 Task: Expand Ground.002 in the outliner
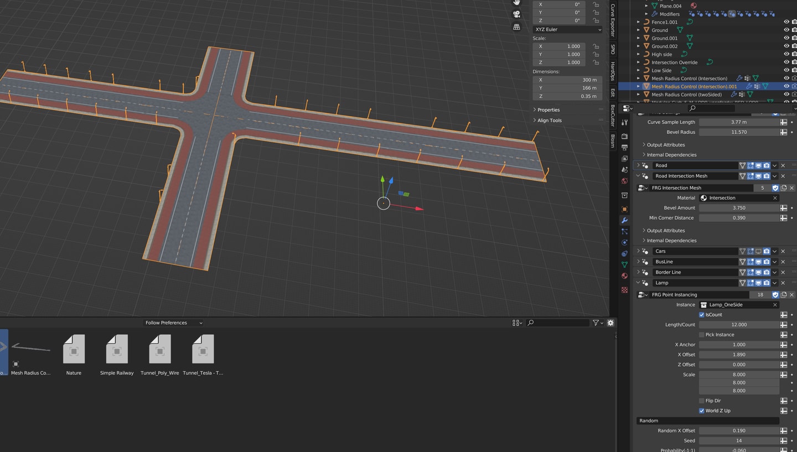click(x=638, y=46)
